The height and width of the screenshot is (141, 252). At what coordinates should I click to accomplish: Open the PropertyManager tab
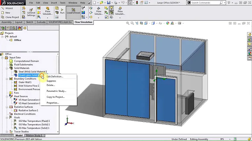pyautogui.click(x=8, y=28)
